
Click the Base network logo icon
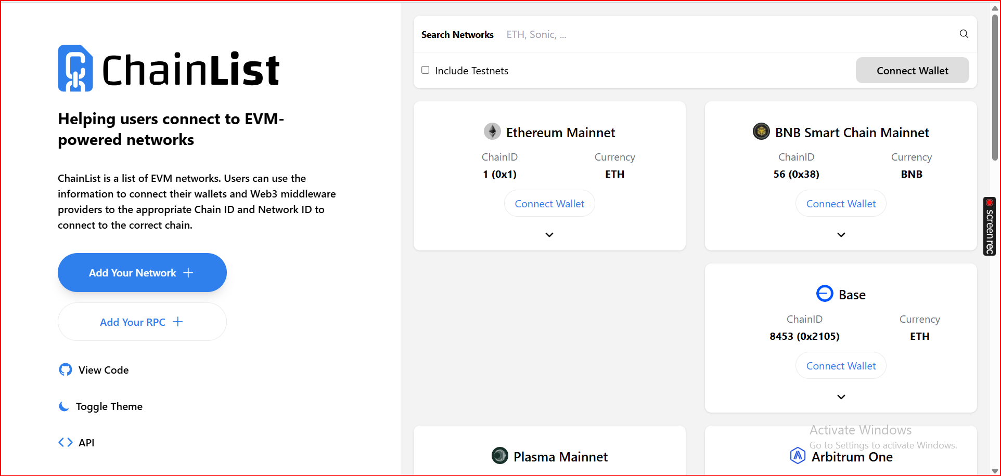click(x=825, y=294)
